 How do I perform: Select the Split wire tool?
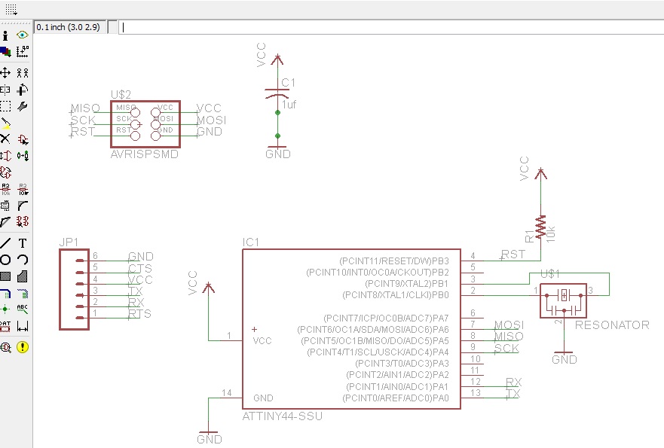click(x=5, y=221)
